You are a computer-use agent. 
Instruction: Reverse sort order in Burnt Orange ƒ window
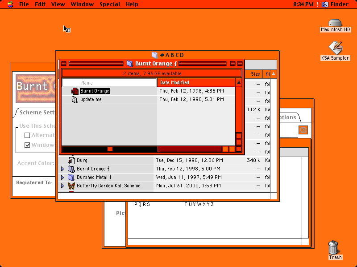pos(239,82)
